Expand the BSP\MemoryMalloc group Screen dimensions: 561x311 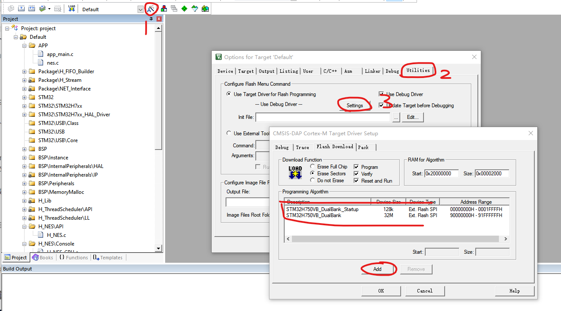point(25,192)
